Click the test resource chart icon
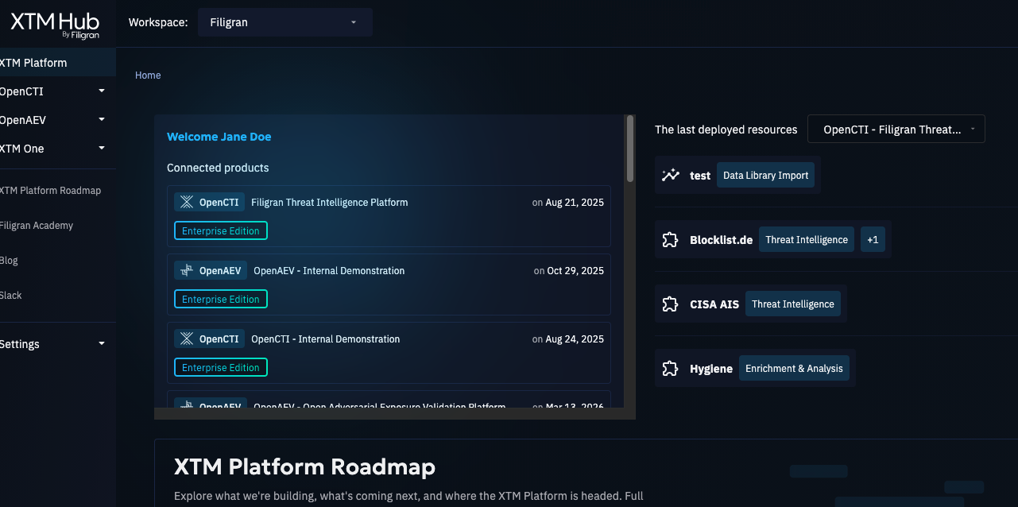1018x507 pixels. pos(671,176)
